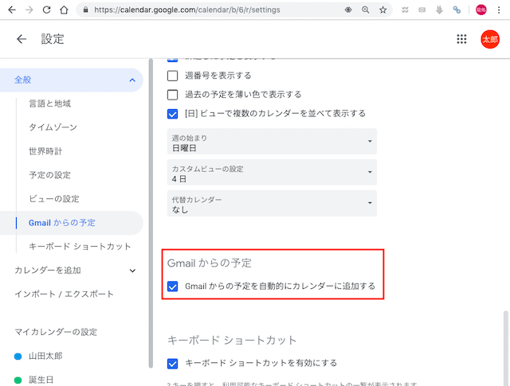The width and height of the screenshot is (510, 386).
Task: Go back in browser history
Action: [x=12, y=10]
